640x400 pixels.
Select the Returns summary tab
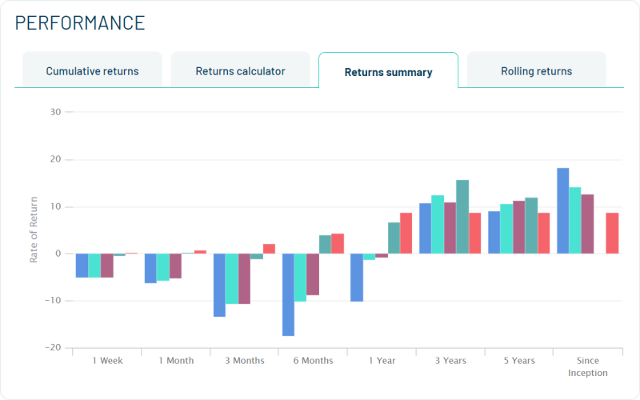coord(388,72)
